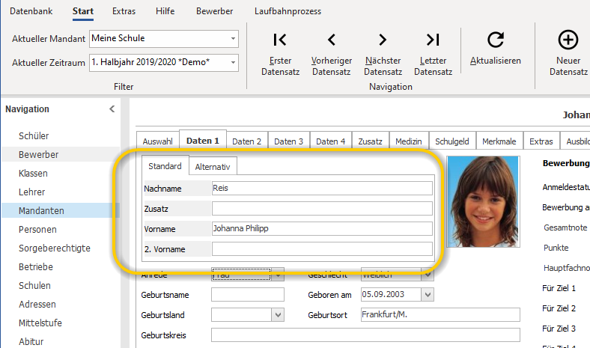Click the applicant photo thumbnail
The height and width of the screenshot is (348, 590).
point(483,201)
